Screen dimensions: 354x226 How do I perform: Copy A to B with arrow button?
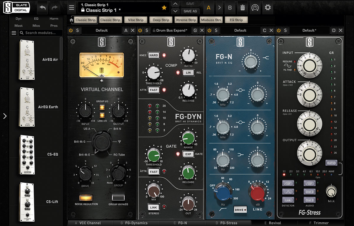coord(219,8)
